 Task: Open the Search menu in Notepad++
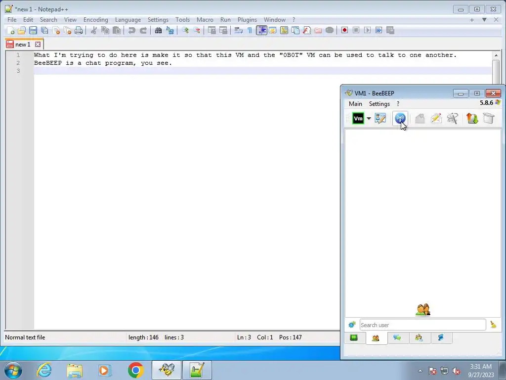pyautogui.click(x=48, y=20)
